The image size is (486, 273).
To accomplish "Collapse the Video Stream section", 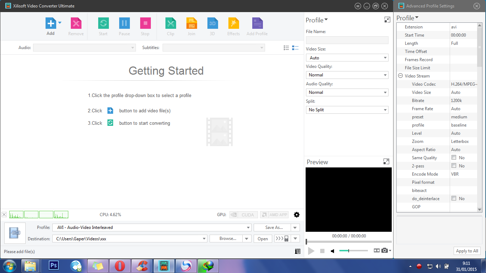I will (x=401, y=76).
